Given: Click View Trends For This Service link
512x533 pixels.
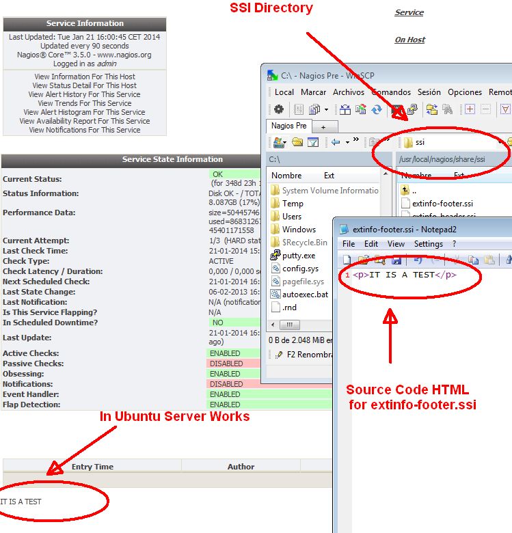Looking at the screenshot, I should 84,103.
